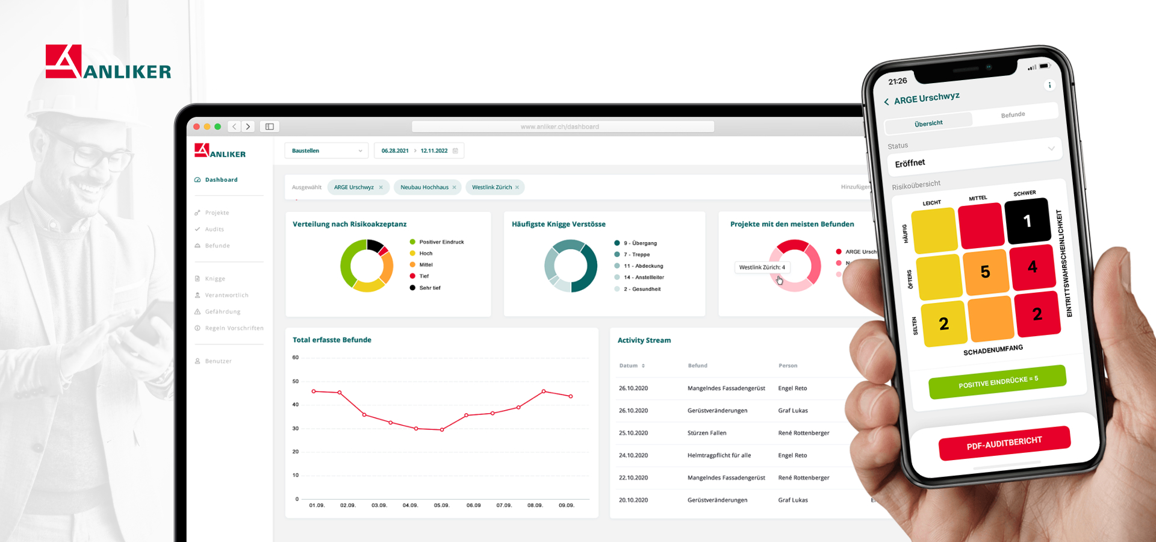1156x542 pixels.
Task: Tap the orange risk cell showing 5
Action: pos(985,272)
